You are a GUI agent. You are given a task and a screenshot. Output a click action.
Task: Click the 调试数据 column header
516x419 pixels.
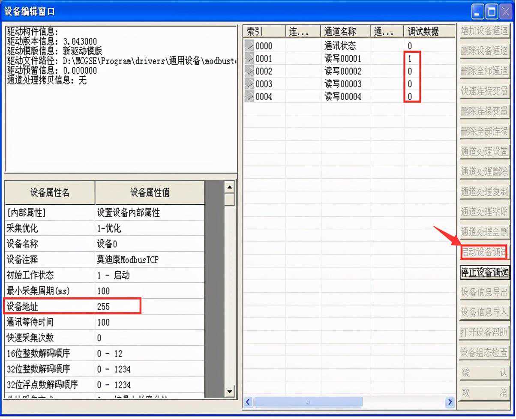click(x=423, y=32)
